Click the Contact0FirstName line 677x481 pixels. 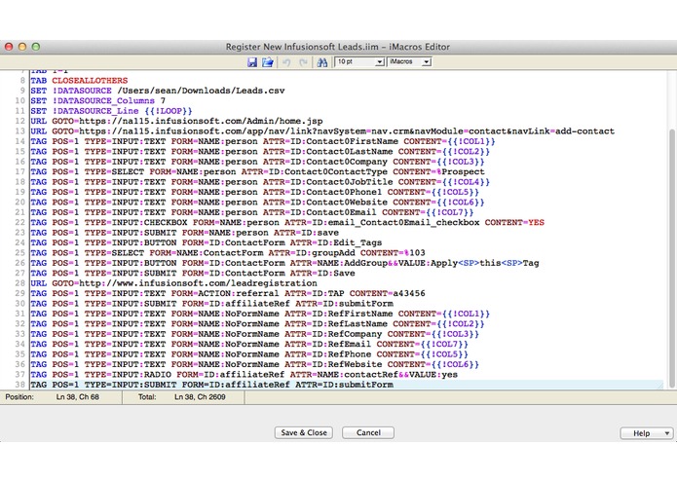click(262, 141)
